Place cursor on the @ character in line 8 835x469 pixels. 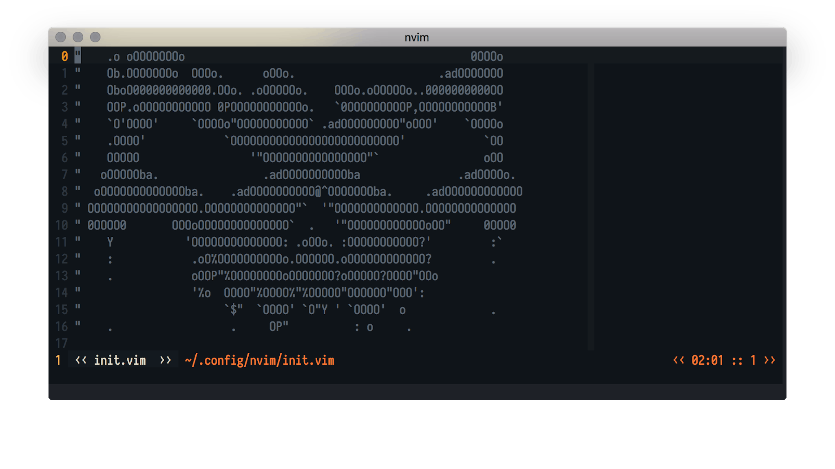pyautogui.click(x=318, y=192)
